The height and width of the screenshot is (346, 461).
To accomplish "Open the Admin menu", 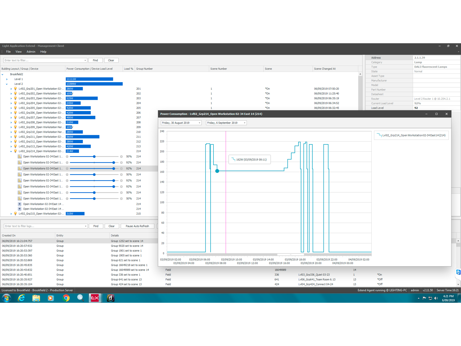I will coord(31,52).
